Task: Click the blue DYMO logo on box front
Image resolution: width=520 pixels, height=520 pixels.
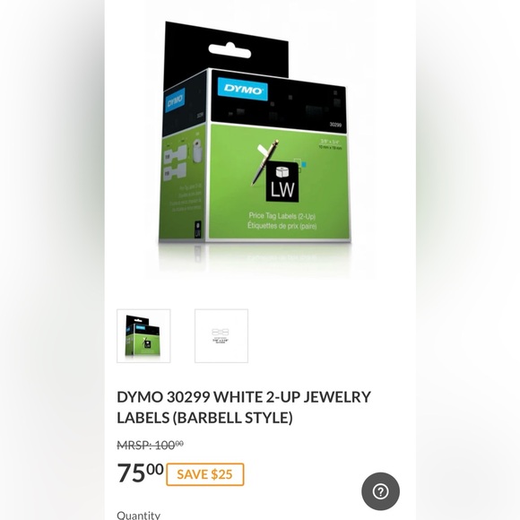Action: [243, 90]
